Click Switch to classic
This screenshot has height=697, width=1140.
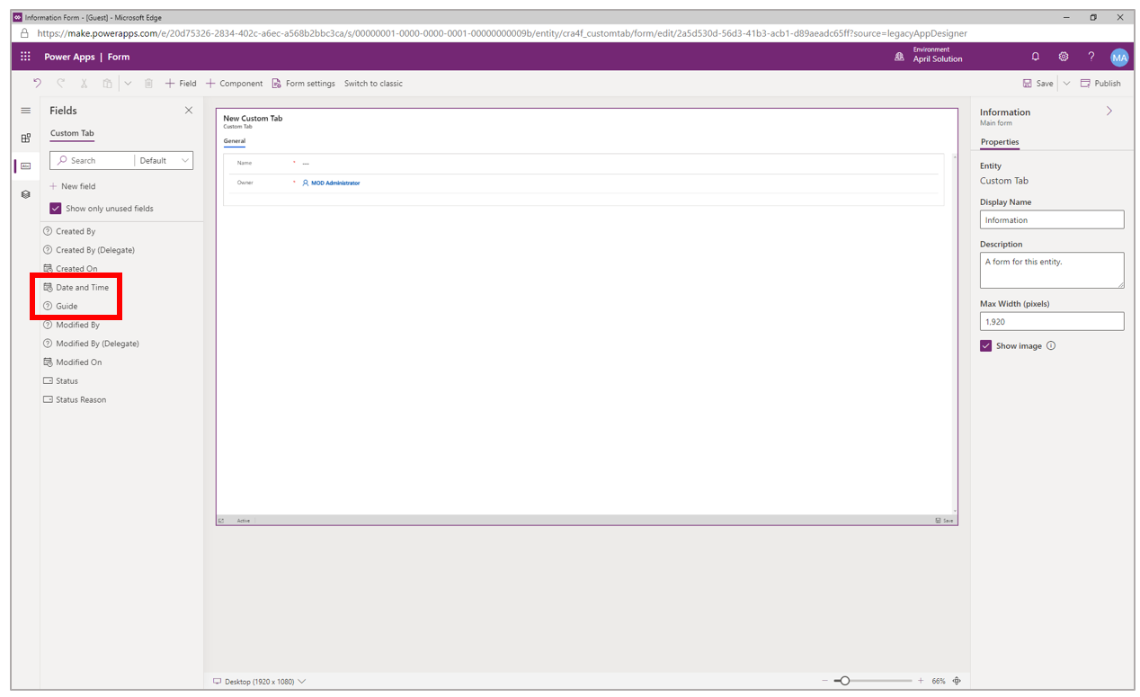tap(373, 83)
